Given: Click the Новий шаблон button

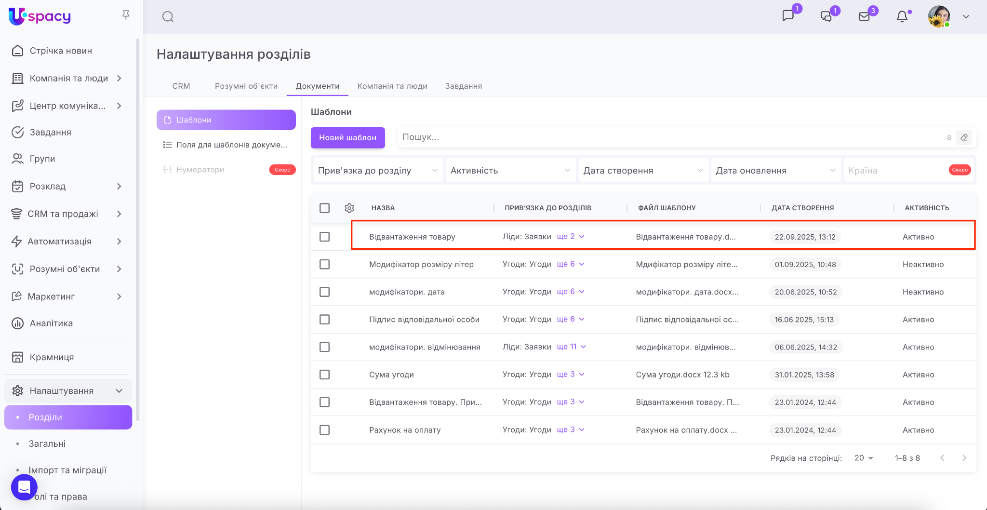Looking at the screenshot, I should 347,137.
